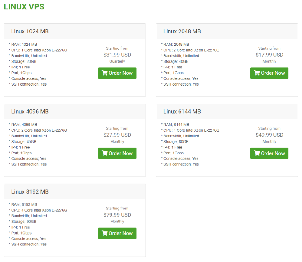Image resolution: width=302 pixels, height=262 pixels.
Task: Click the $79.99 USD price on Linux 8192 MB
Action: click(x=117, y=215)
